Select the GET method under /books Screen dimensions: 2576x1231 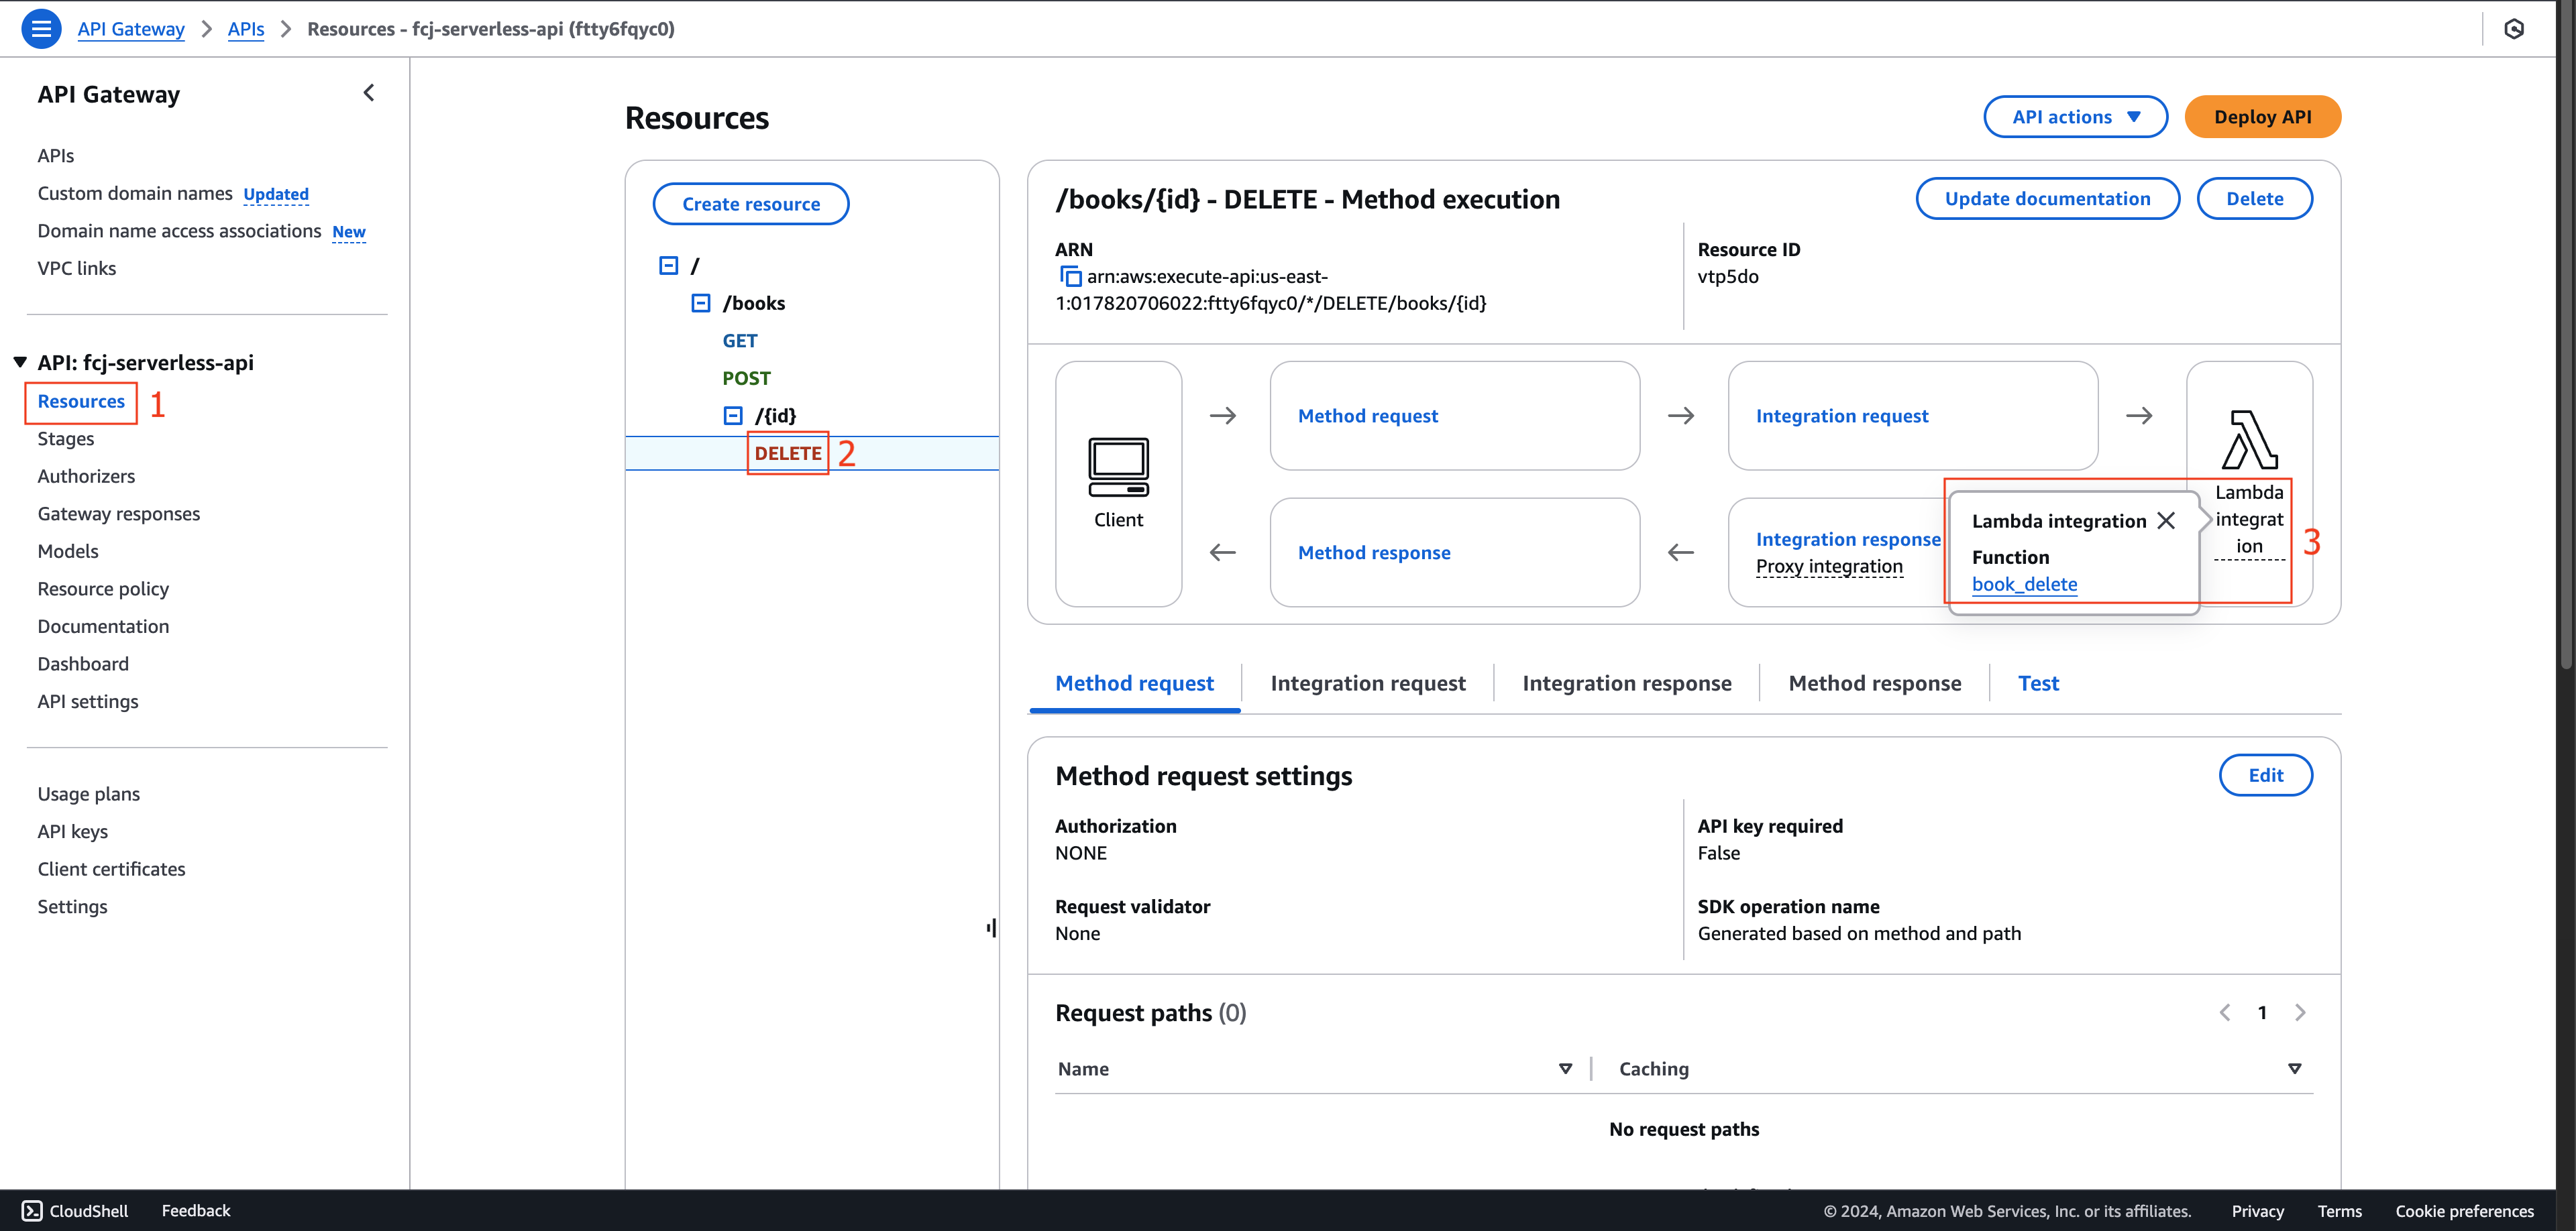[x=740, y=341]
